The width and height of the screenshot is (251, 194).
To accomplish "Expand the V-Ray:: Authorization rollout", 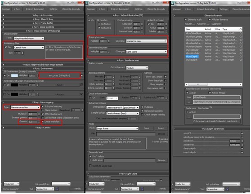I will coord(43,15).
